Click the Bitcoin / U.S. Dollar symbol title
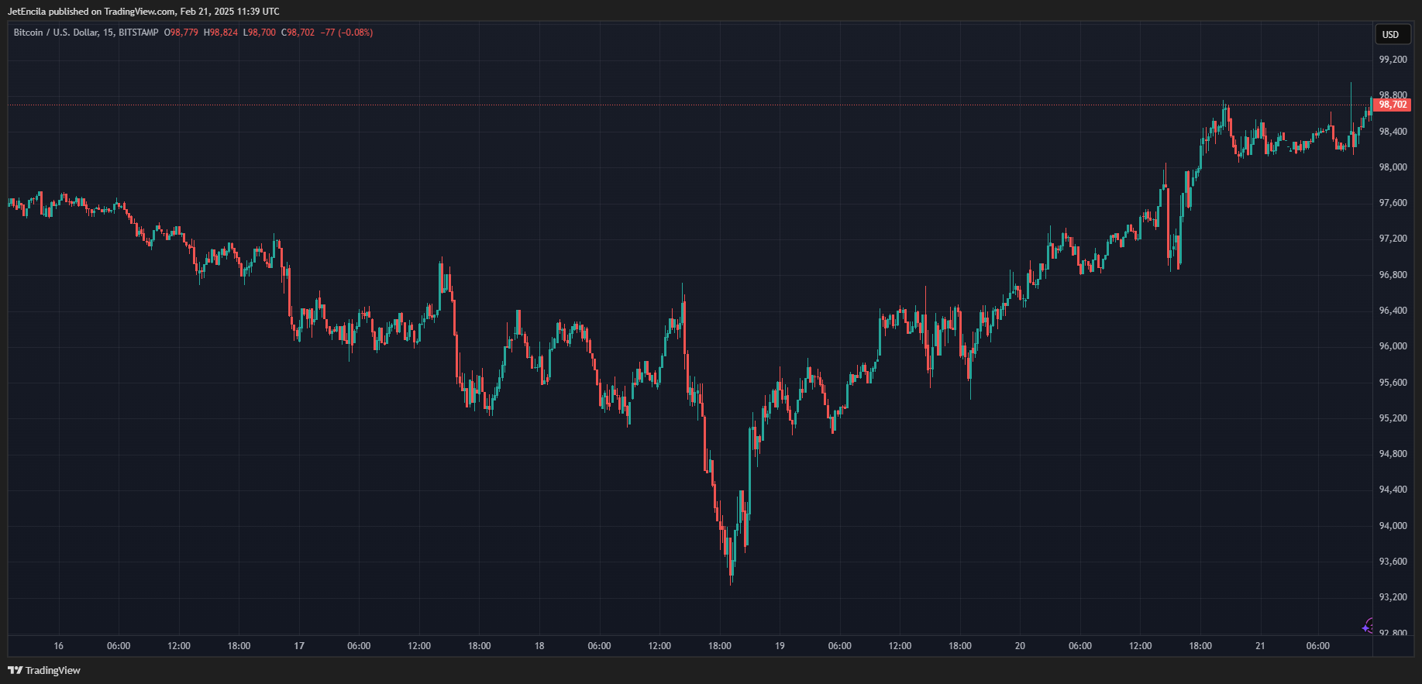The height and width of the screenshot is (684, 1422). click(x=56, y=33)
